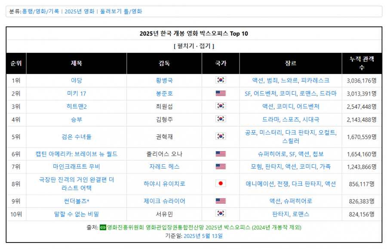Click the South Korea flag in 히트맨2 row
The height and width of the screenshot is (249, 387).
(x=221, y=106)
